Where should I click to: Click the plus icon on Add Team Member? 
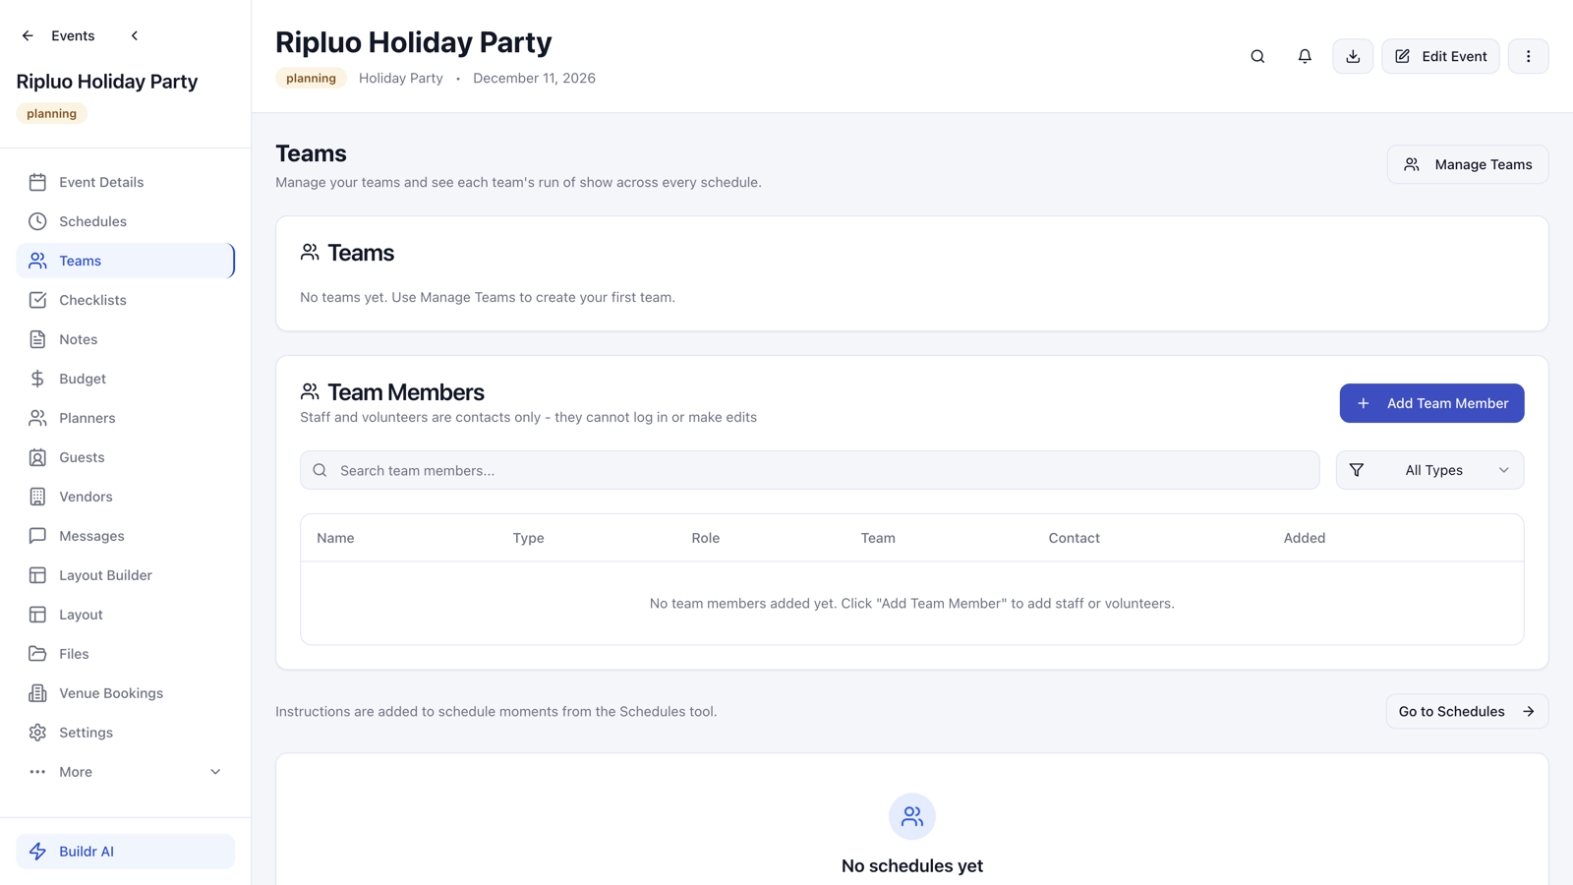1364,403
